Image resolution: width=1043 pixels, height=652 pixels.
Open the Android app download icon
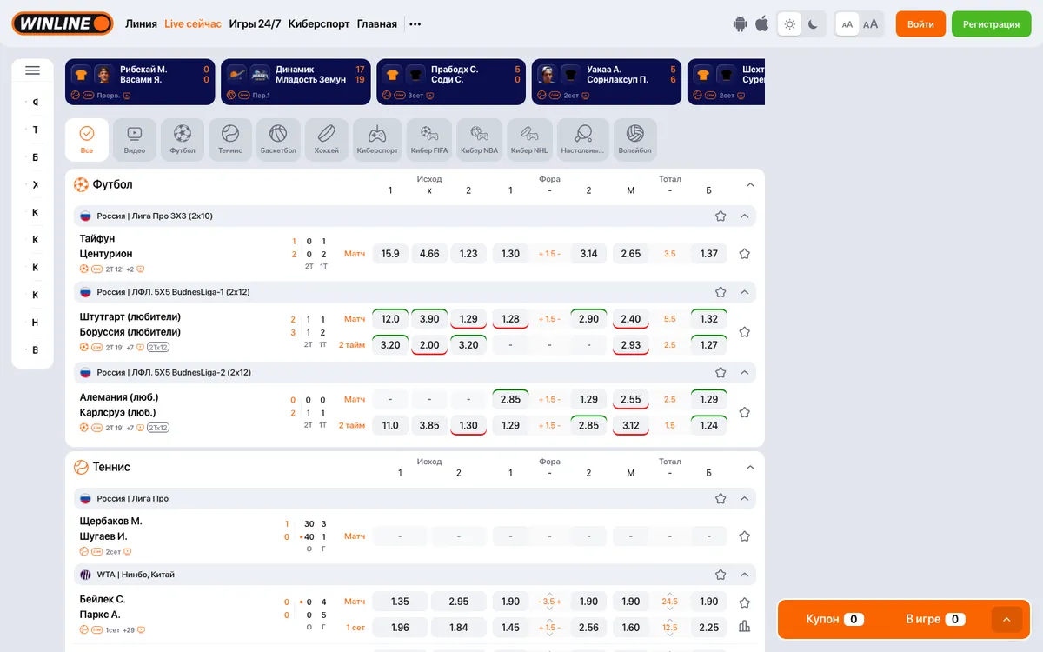click(x=741, y=24)
